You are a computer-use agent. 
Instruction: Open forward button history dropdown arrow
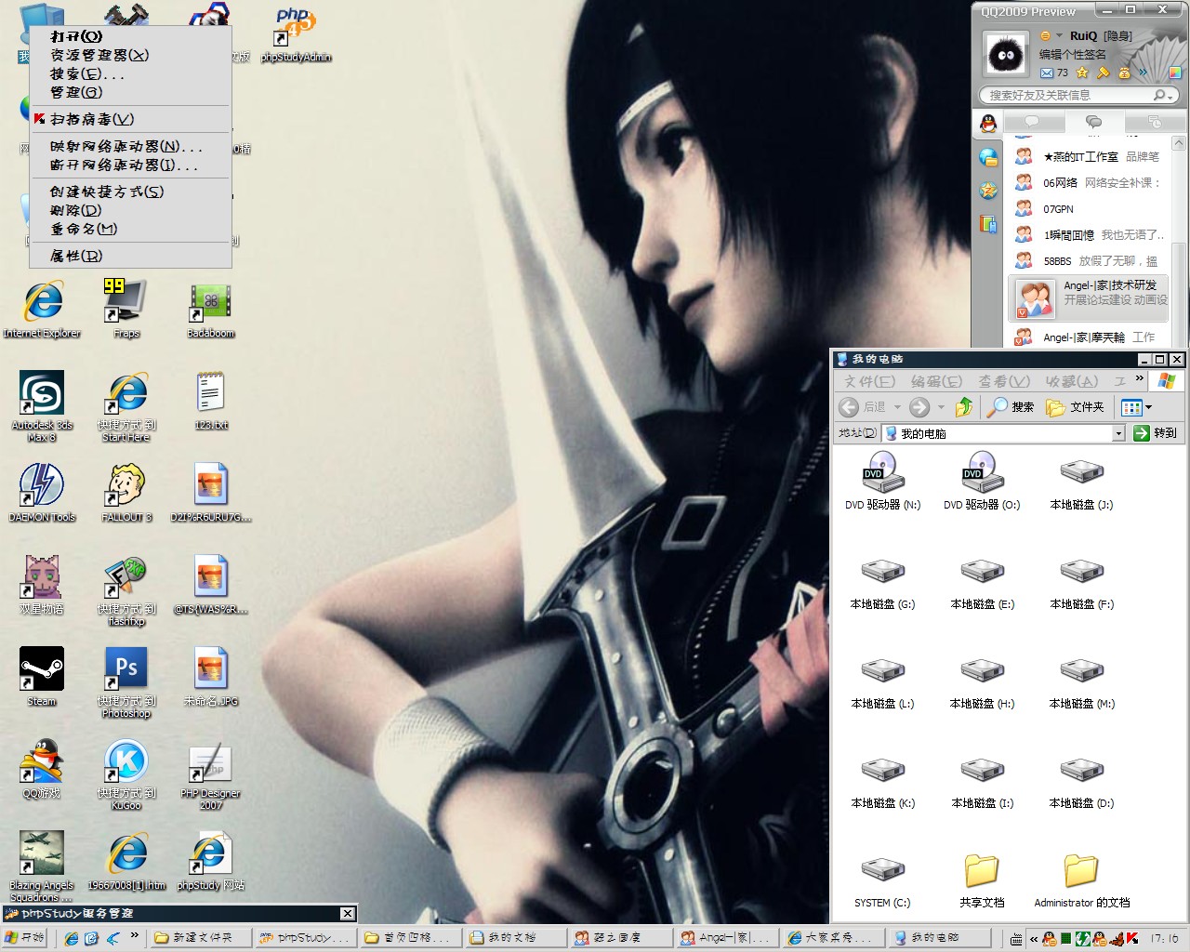[x=941, y=407]
